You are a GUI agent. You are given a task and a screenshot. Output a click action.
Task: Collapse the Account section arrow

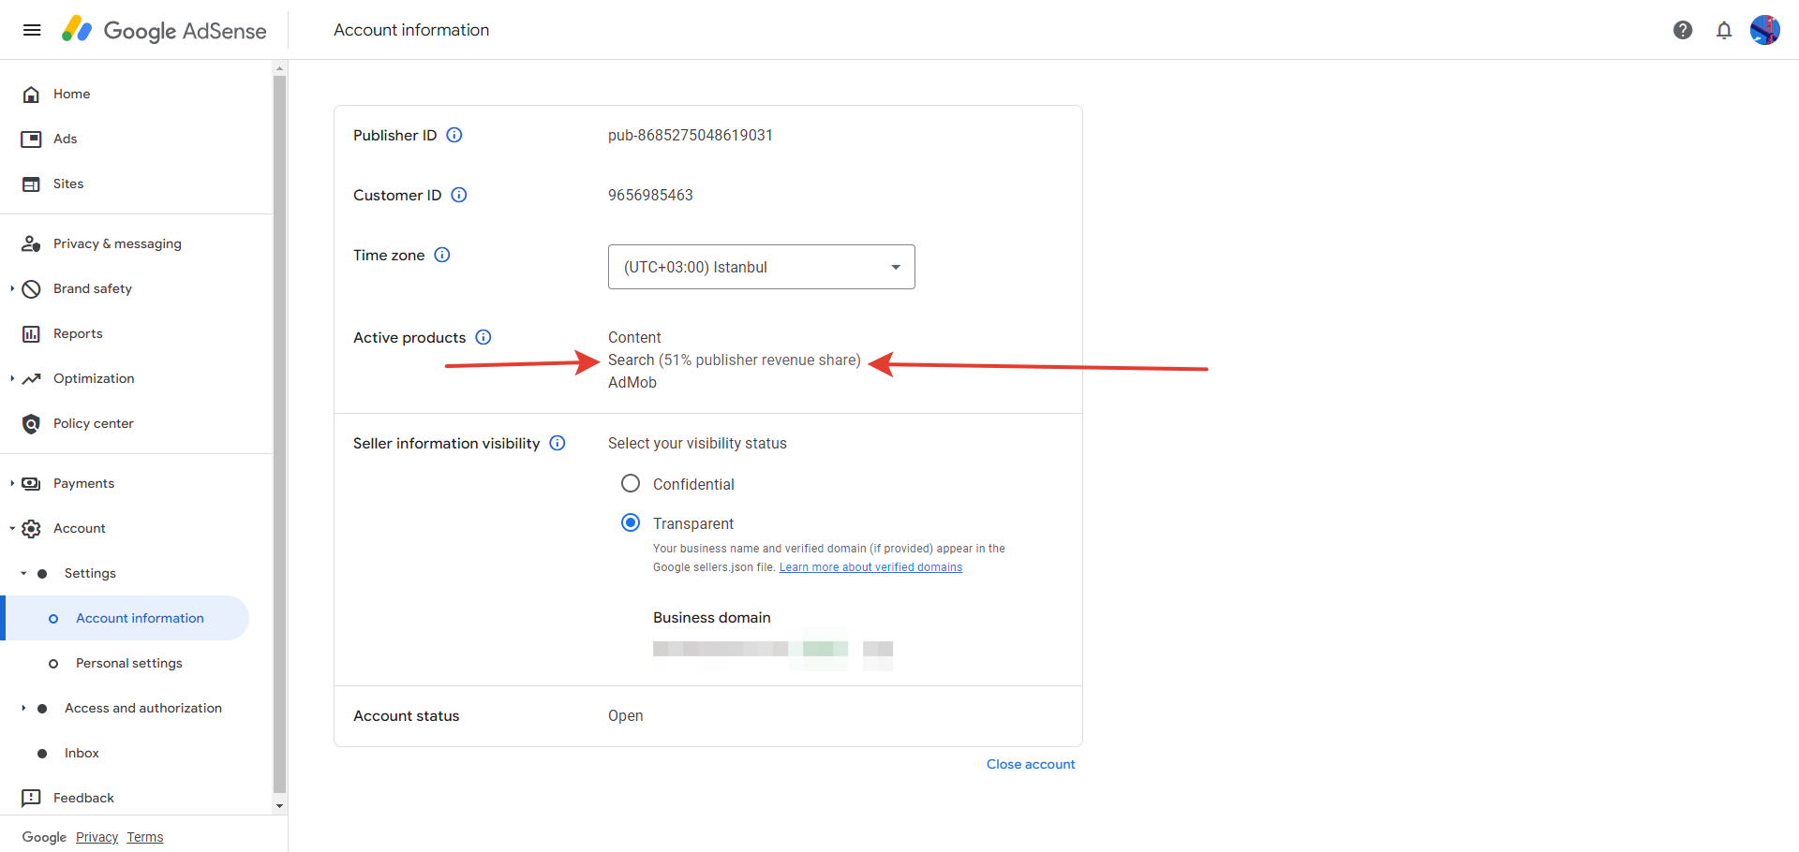pos(12,528)
